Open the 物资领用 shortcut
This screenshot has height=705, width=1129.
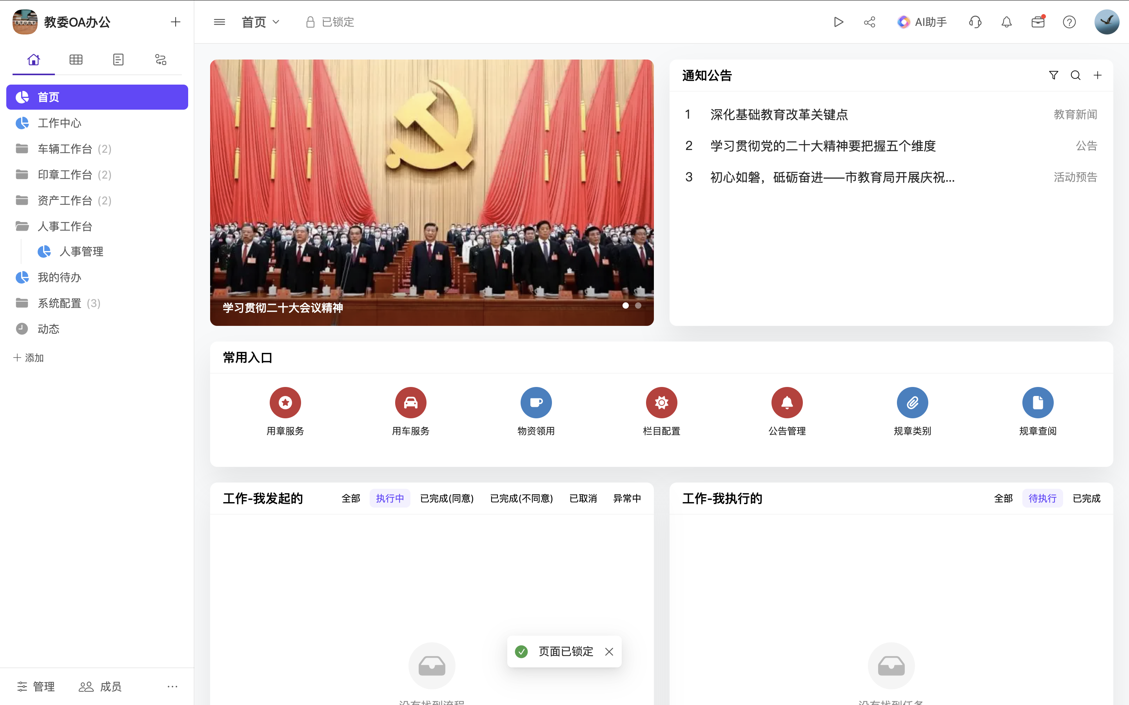coord(536,411)
